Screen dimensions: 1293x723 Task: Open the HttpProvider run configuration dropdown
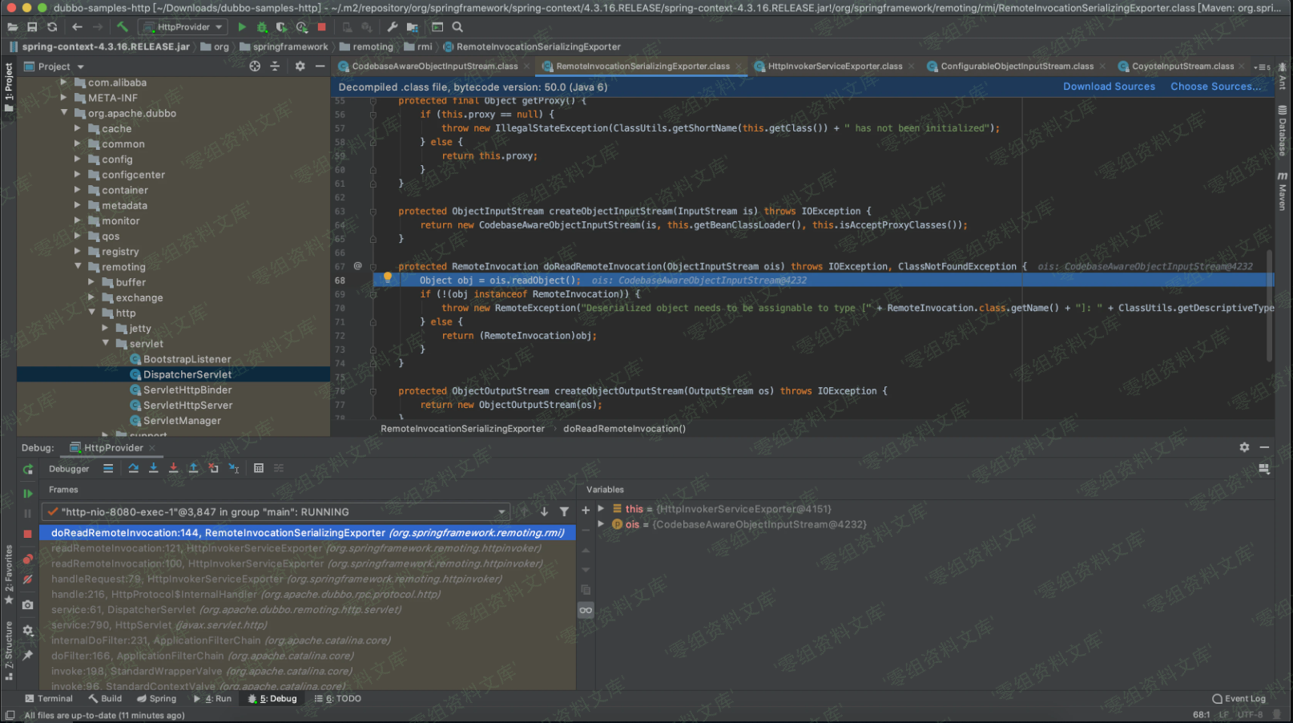pos(183,27)
